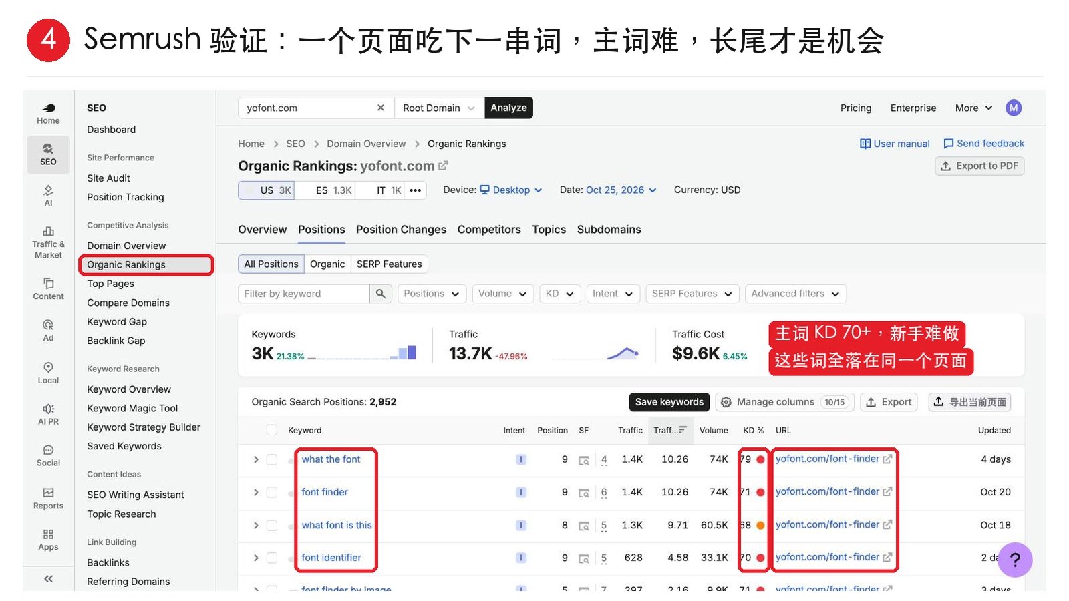Open Traffic & Market sidebar section

48,243
